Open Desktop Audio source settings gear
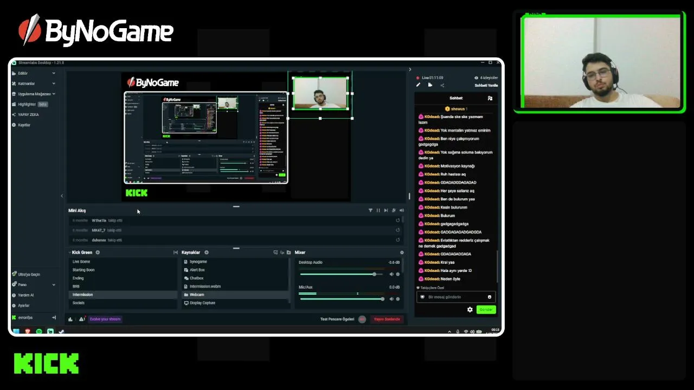The height and width of the screenshot is (390, 694). click(x=398, y=274)
